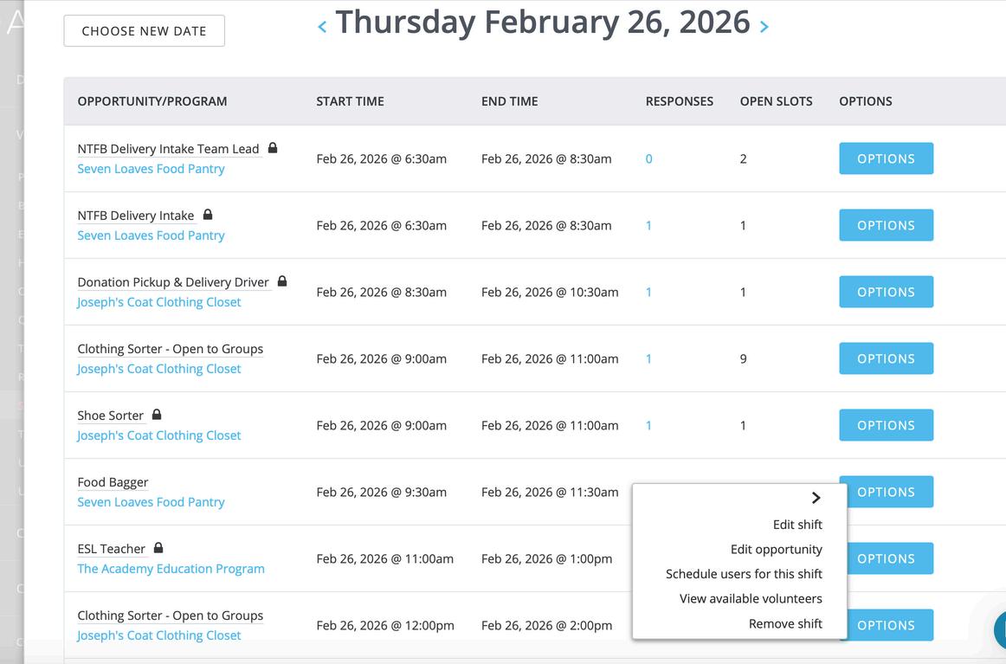Select Schedule users for this shift

pyautogui.click(x=744, y=574)
